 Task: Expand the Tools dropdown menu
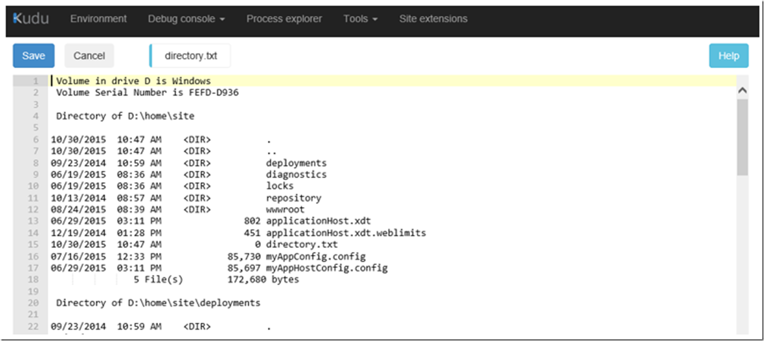tap(360, 19)
